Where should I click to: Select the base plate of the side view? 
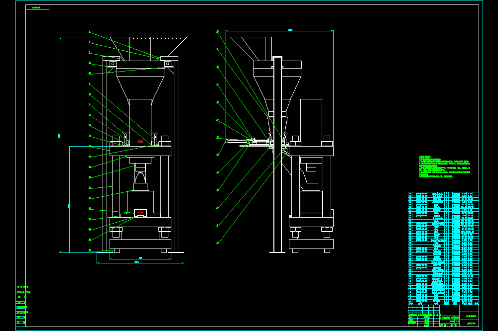pyautogui.click(x=311, y=244)
